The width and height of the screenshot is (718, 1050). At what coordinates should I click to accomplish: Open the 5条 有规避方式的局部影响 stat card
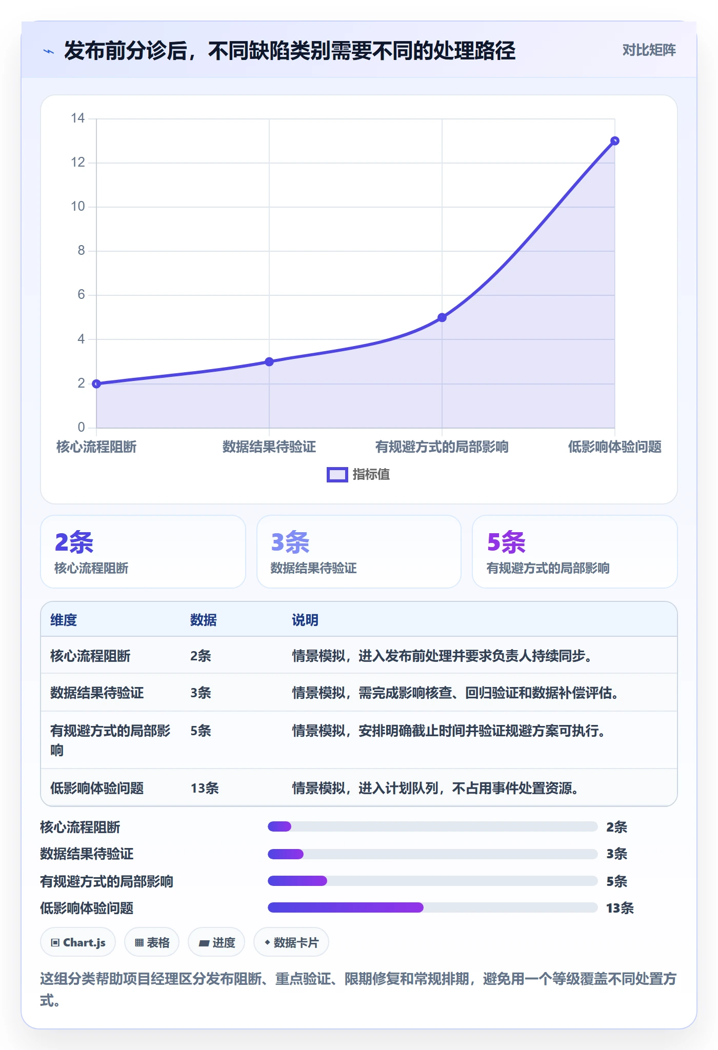pos(575,552)
